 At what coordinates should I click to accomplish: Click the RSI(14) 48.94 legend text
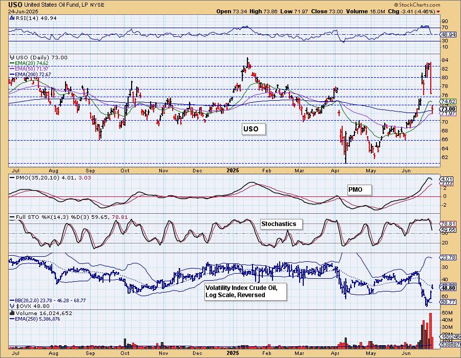36,18
